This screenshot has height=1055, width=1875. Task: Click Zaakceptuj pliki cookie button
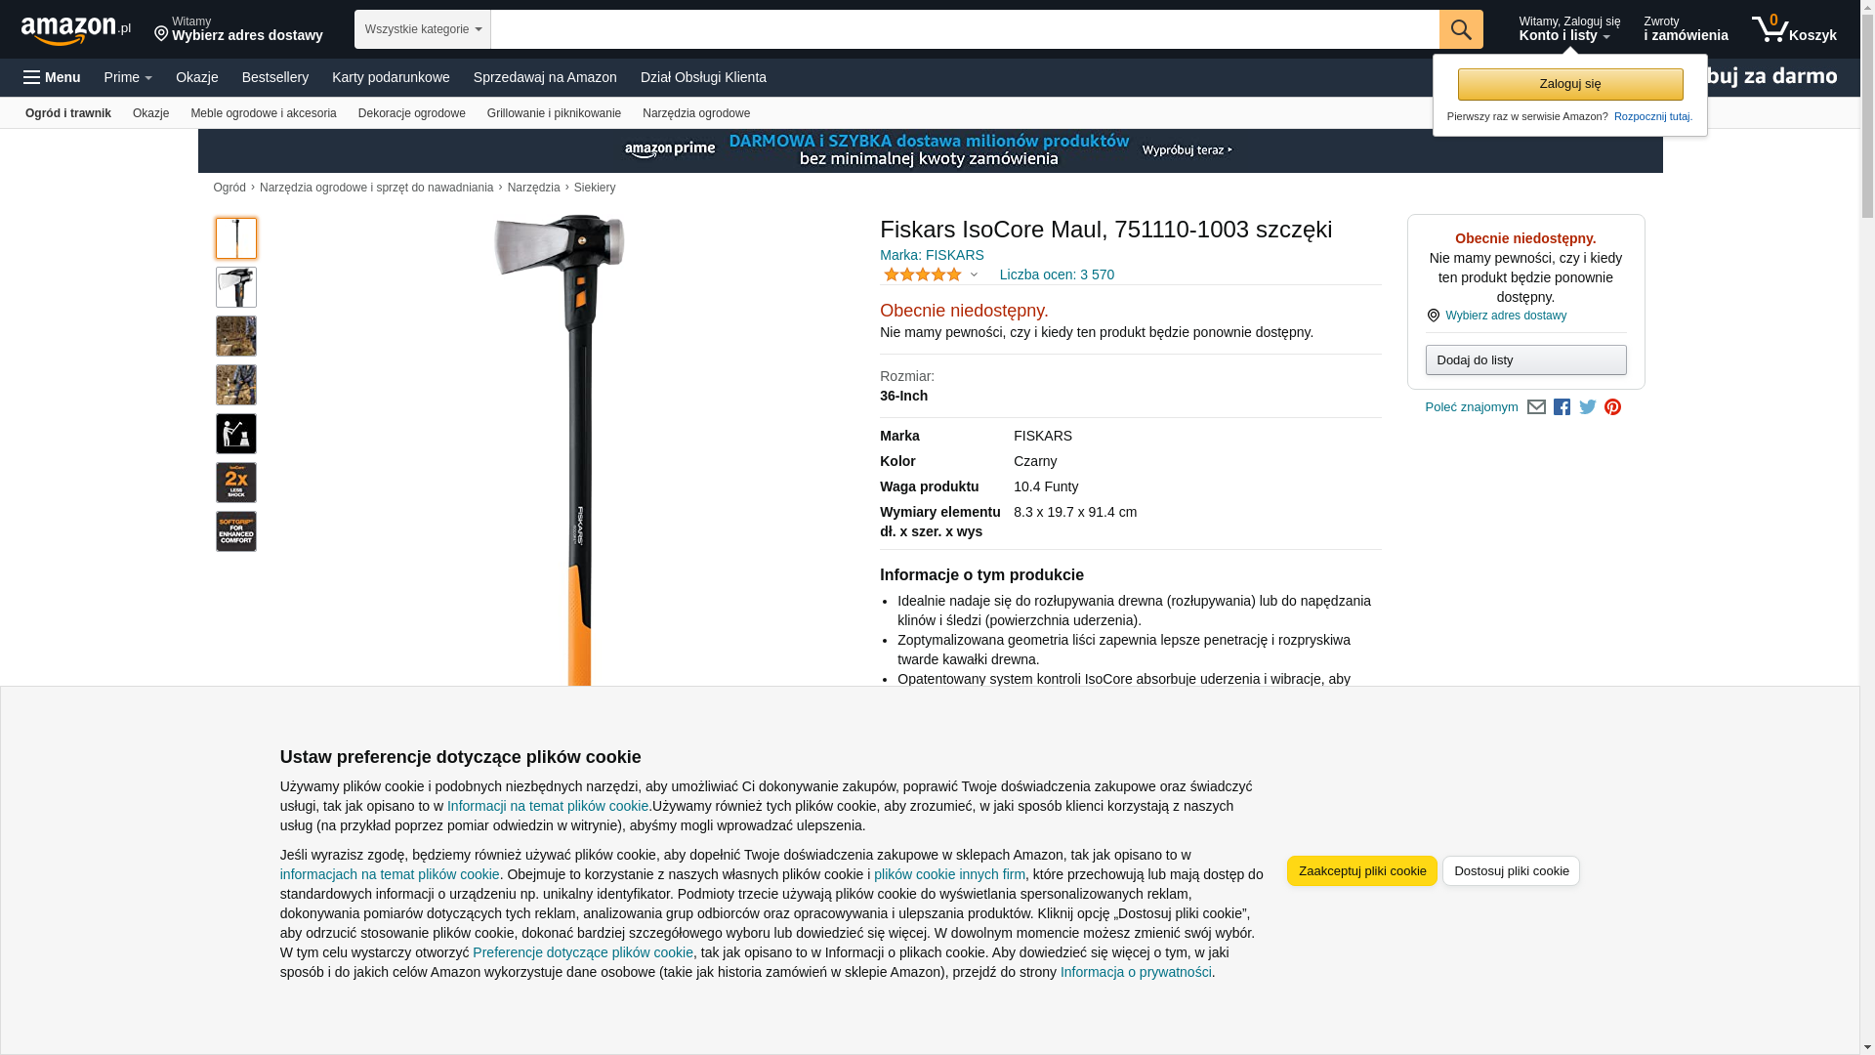pyautogui.click(x=1361, y=870)
